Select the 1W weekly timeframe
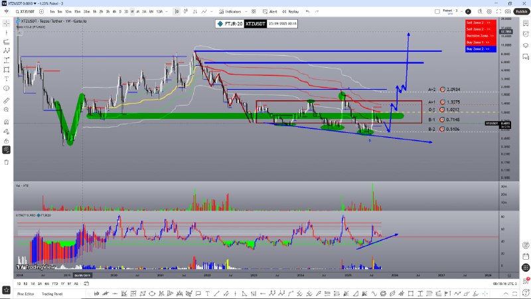 132,11
